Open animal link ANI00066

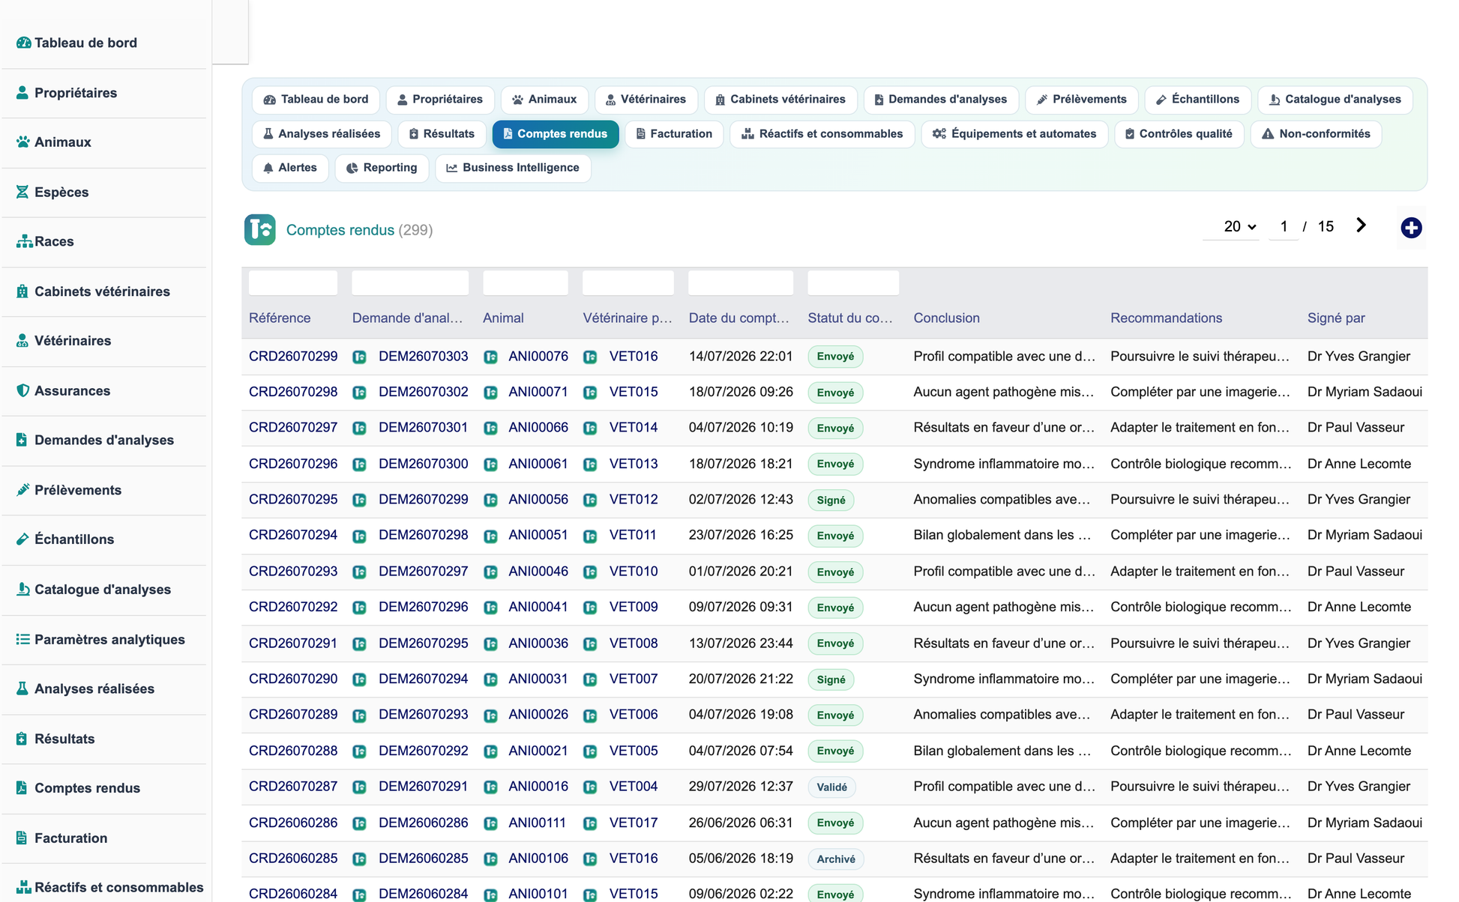pos(538,428)
